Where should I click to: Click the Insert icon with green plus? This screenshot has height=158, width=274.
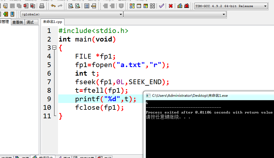point(6,14)
